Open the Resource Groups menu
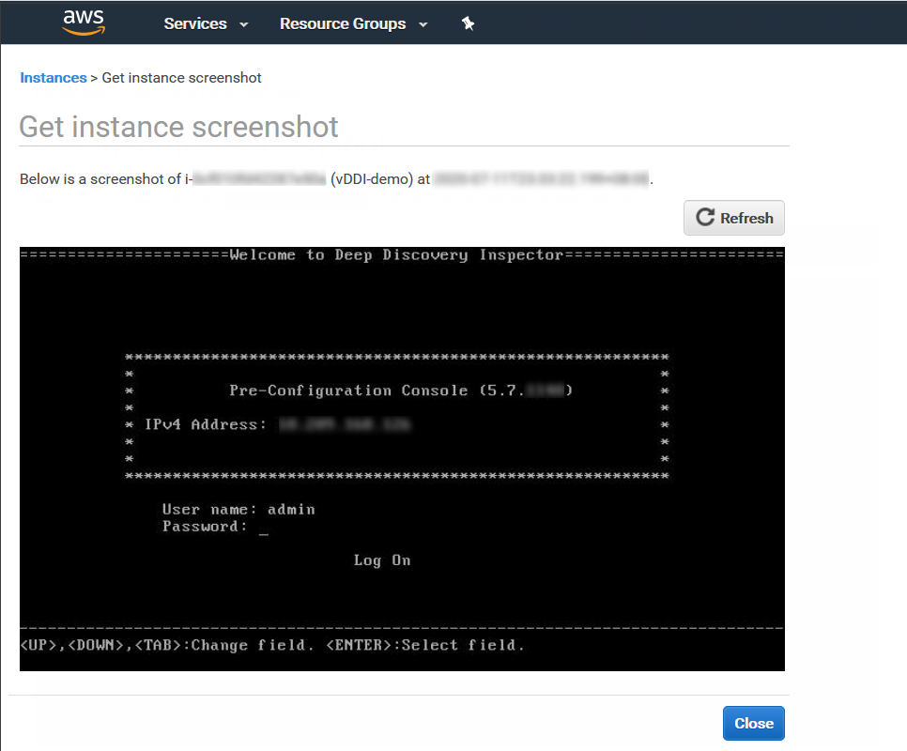 tap(342, 23)
